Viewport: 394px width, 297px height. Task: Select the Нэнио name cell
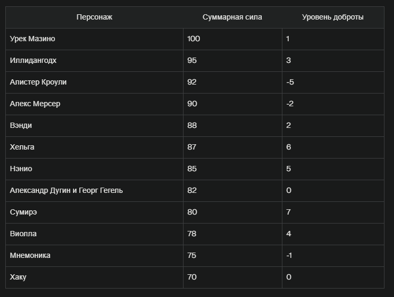94,169
